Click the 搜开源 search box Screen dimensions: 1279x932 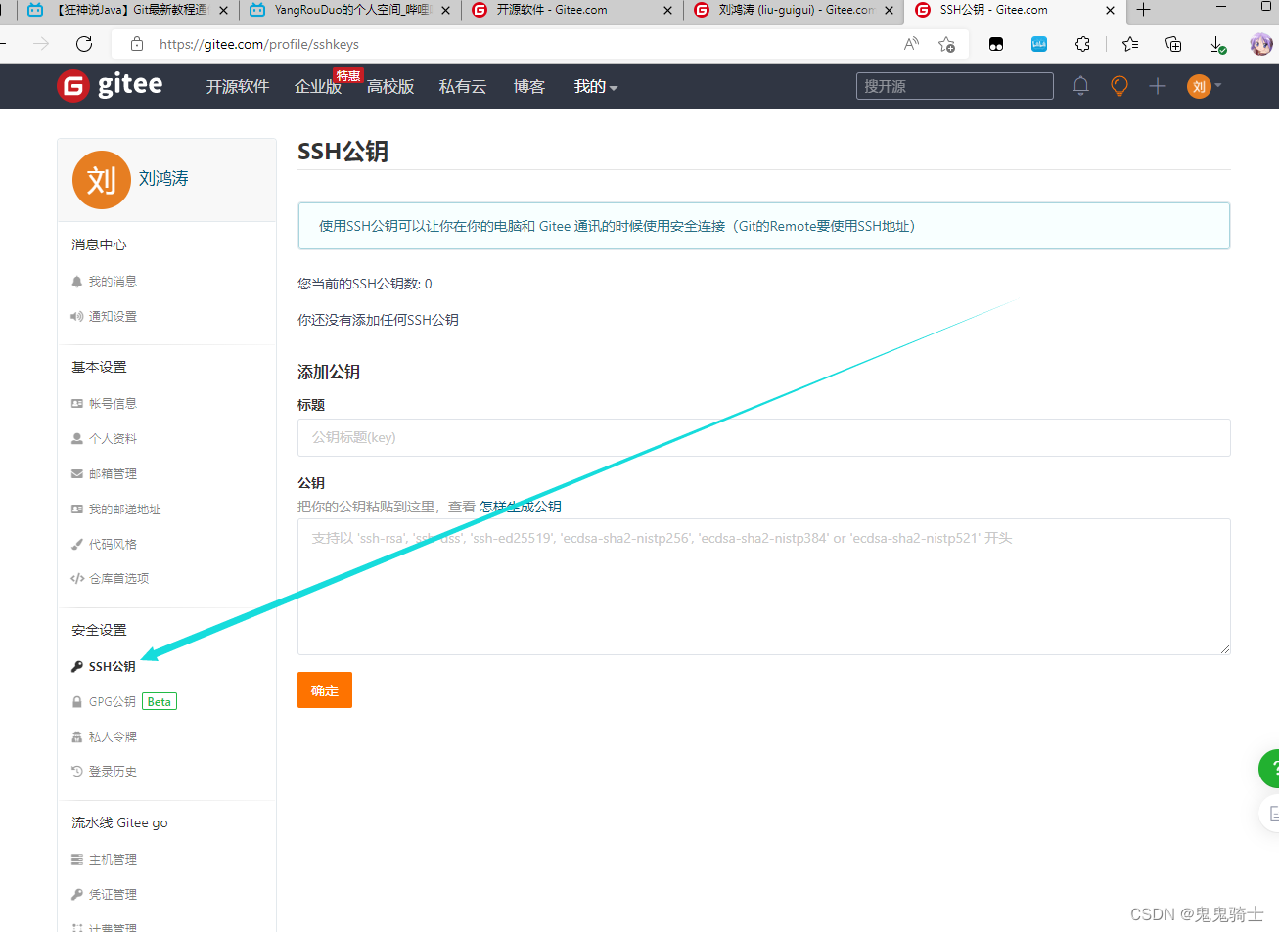click(x=954, y=86)
